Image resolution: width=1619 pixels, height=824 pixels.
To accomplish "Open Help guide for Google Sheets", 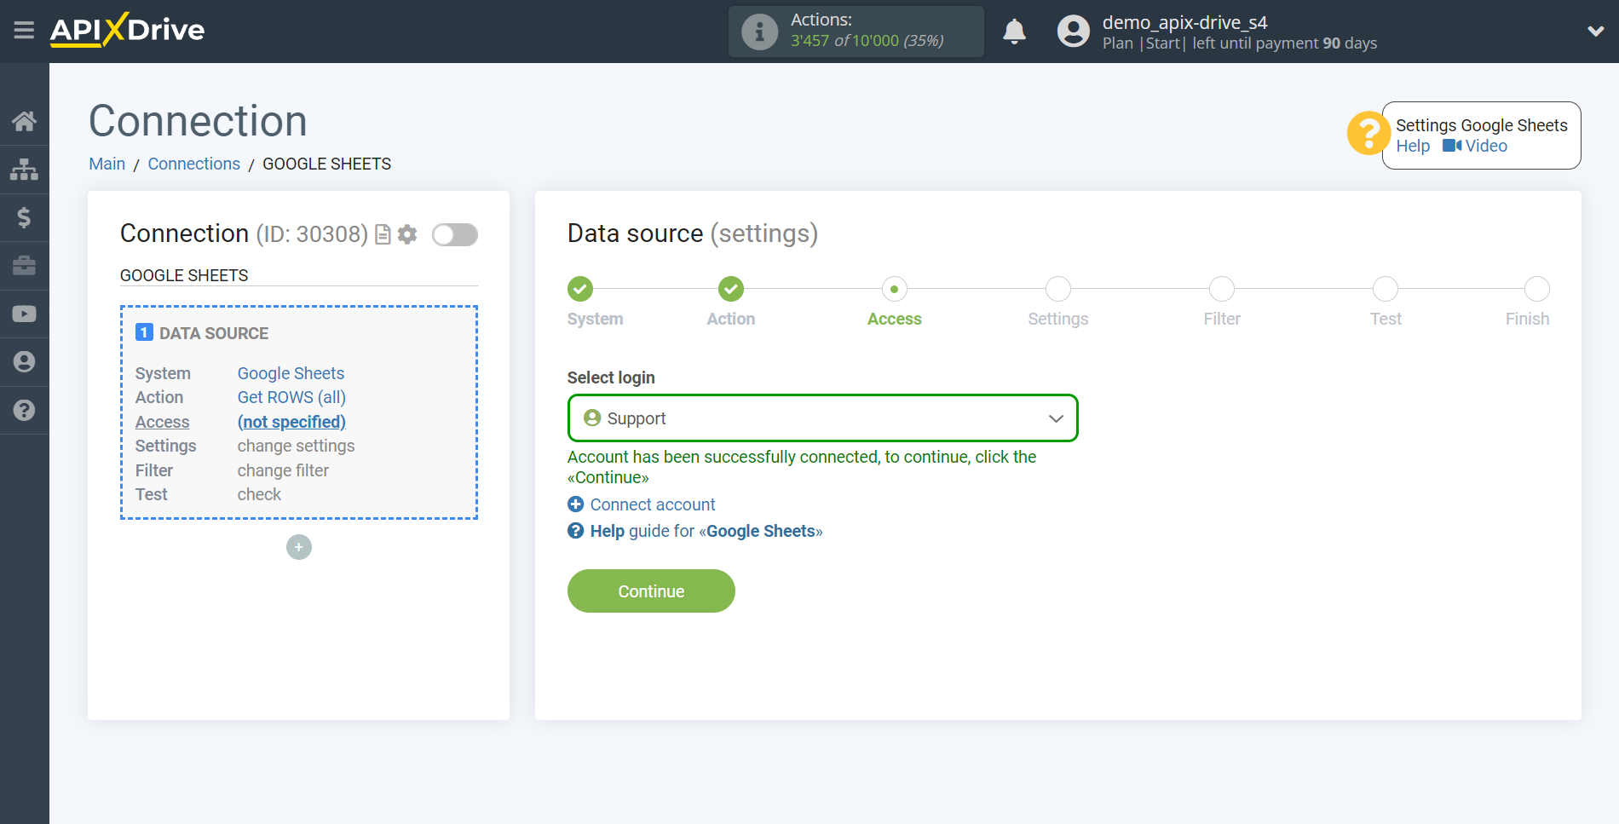I will (695, 531).
